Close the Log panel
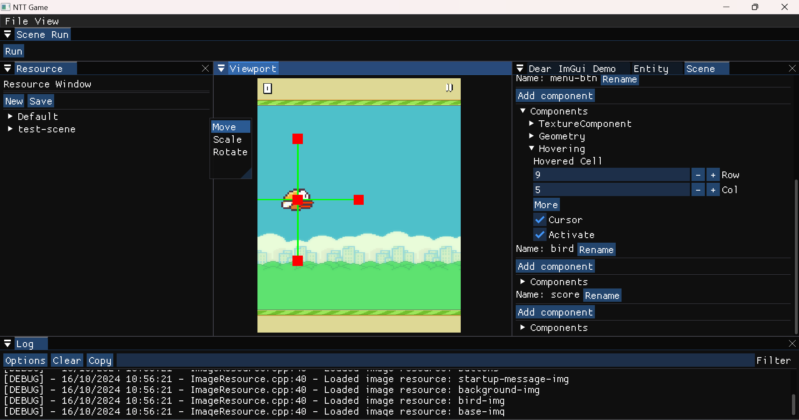The width and height of the screenshot is (799, 420). tap(792, 344)
